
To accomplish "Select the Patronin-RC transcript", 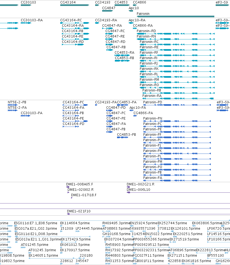I will pyautogui.click(x=177, y=45).
